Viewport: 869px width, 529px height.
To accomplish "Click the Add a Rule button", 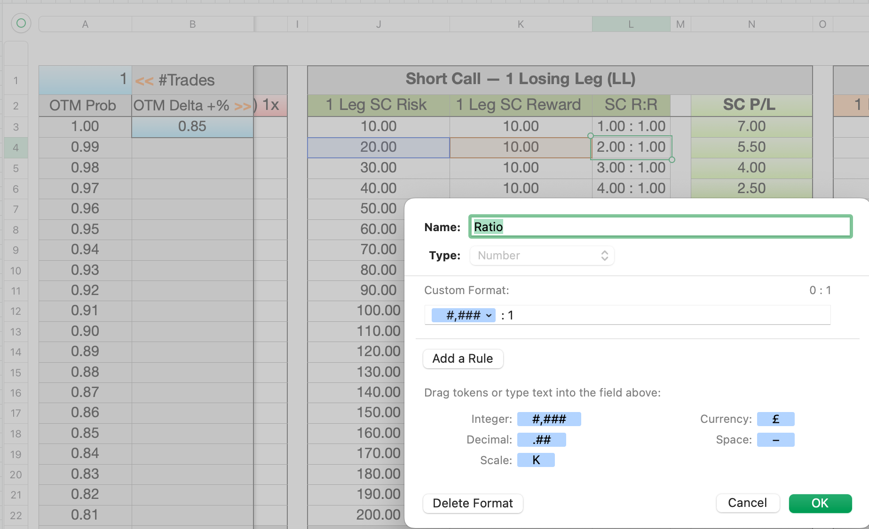I will (x=463, y=359).
